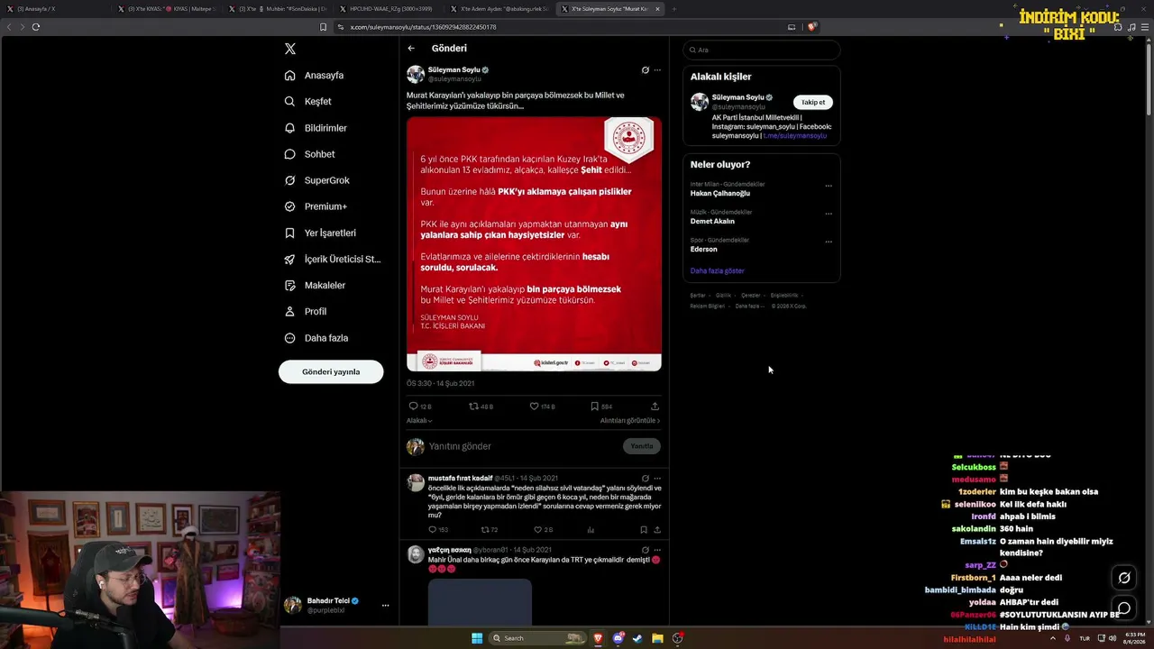Click the Profil person icon
Screen dimensions: 1154x649
click(289, 311)
